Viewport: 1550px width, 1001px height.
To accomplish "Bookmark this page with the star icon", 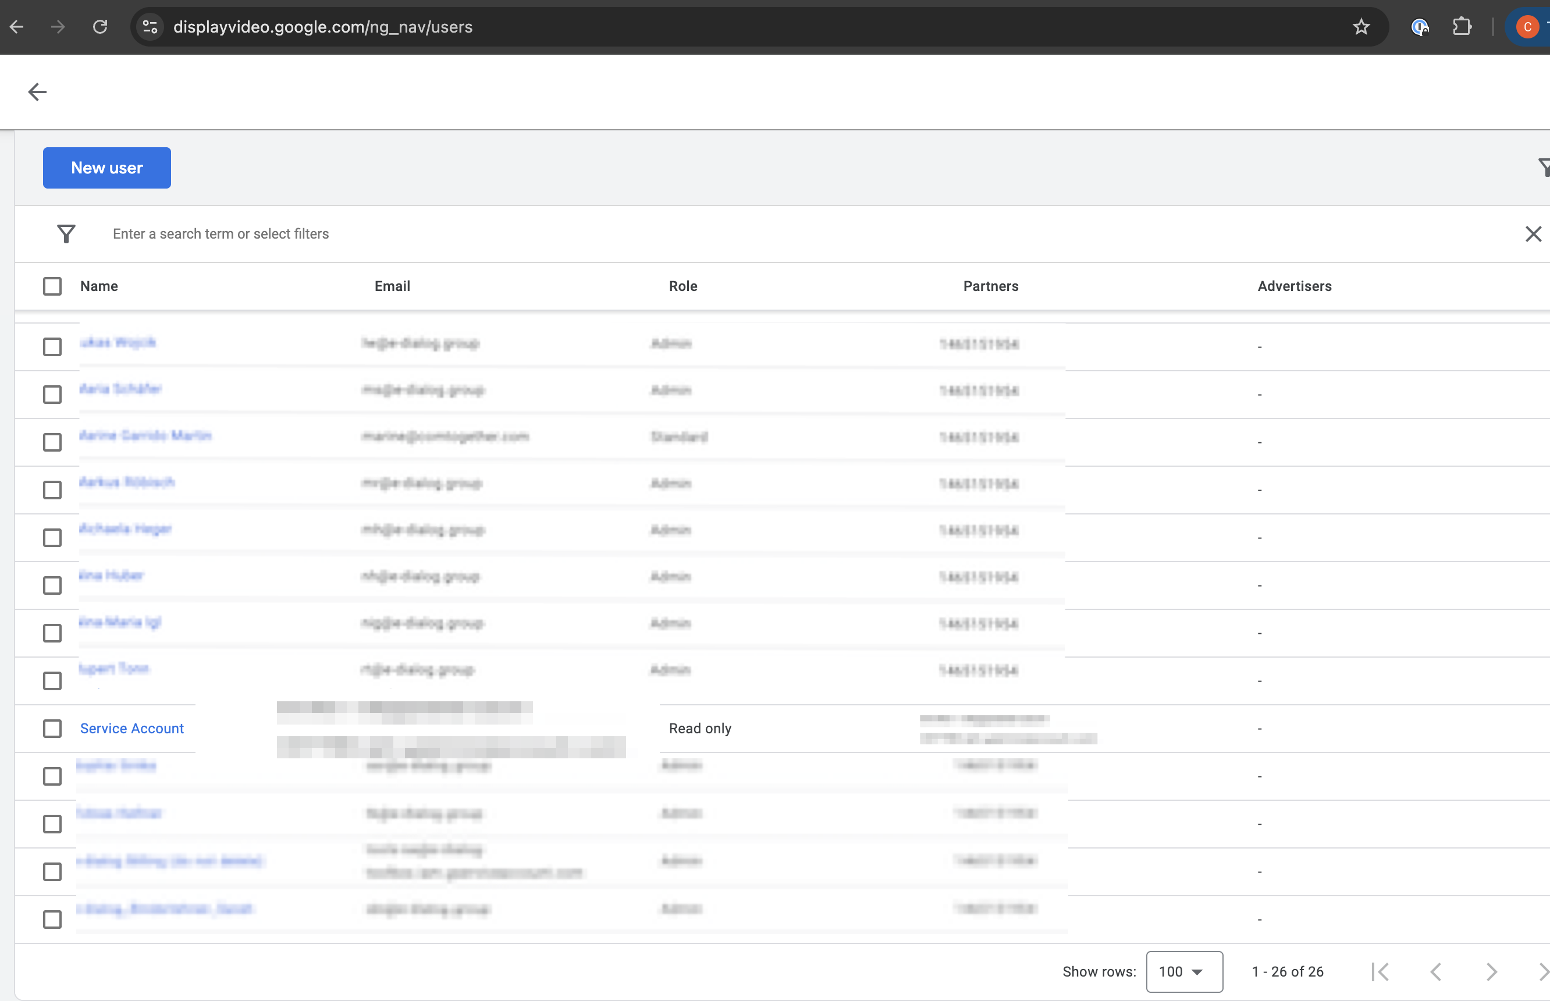I will (1361, 27).
